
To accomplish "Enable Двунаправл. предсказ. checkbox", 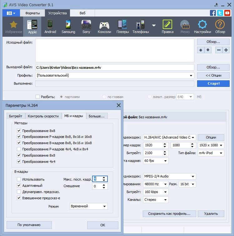I will click(19, 192).
